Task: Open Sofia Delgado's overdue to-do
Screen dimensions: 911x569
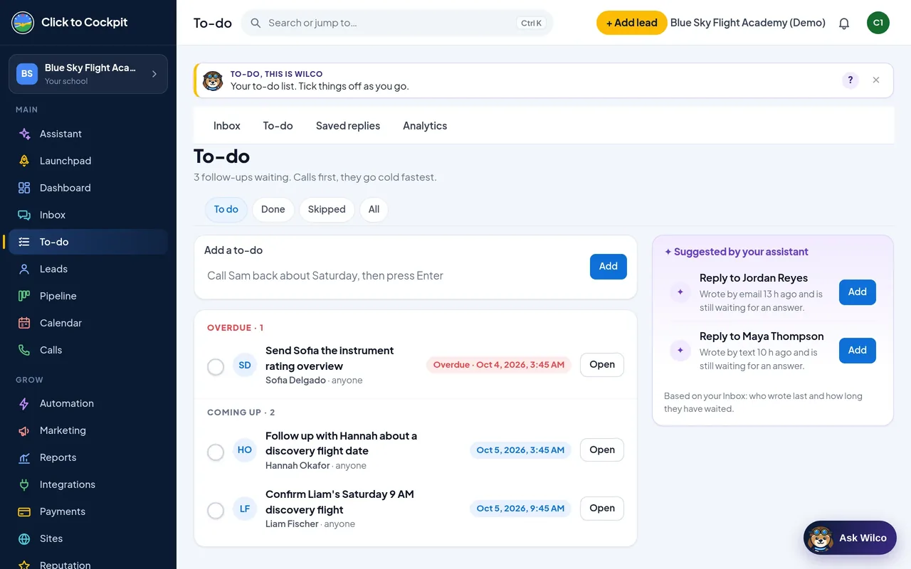Action: tap(602, 365)
